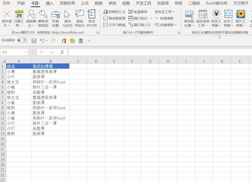Open the 逐步提示 step-by-step hint tool

click(7, 19)
